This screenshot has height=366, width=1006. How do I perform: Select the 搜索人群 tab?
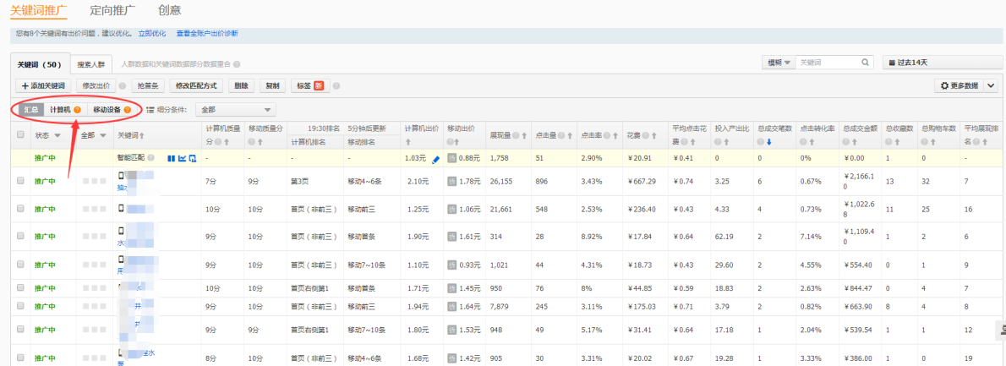[91, 64]
